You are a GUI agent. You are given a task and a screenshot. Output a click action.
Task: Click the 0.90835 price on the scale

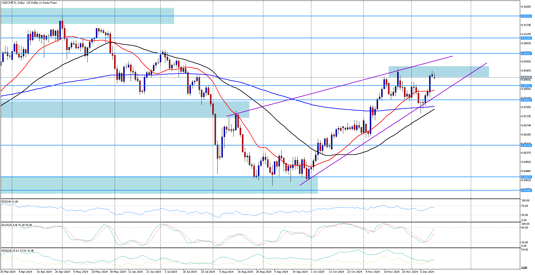point(526,43)
